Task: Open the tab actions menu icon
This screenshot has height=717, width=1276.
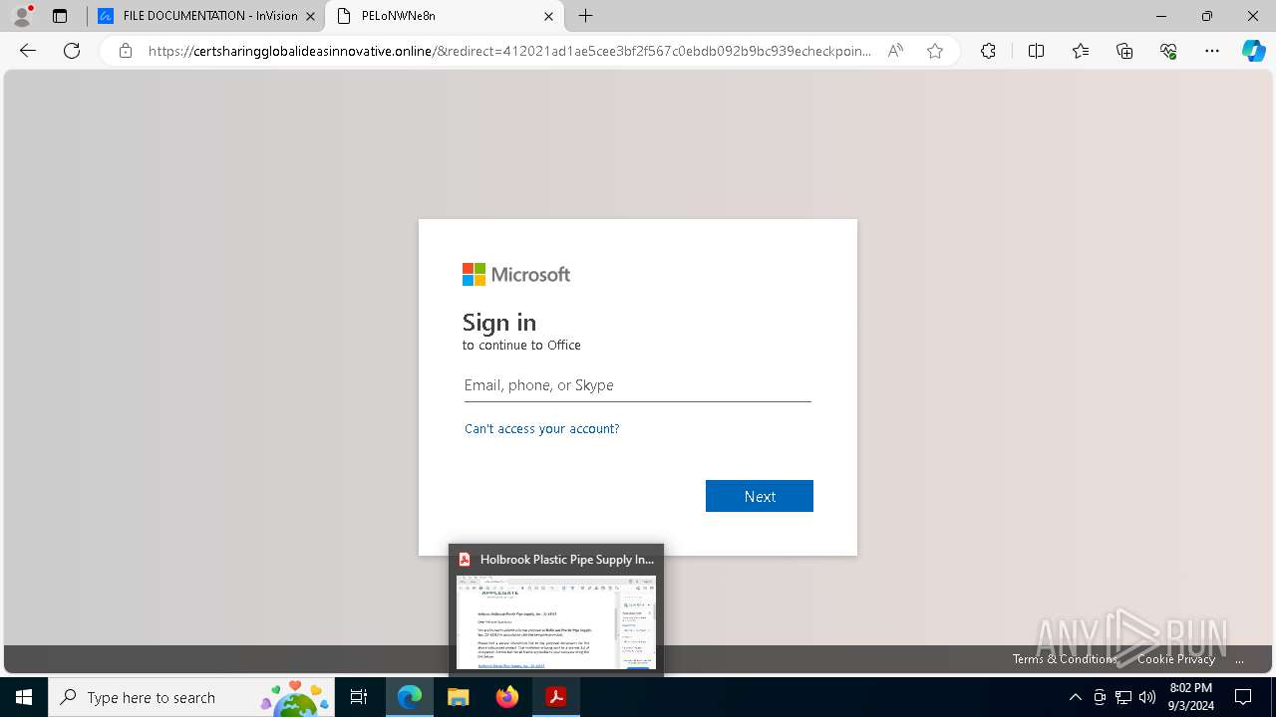Action: 60,16
